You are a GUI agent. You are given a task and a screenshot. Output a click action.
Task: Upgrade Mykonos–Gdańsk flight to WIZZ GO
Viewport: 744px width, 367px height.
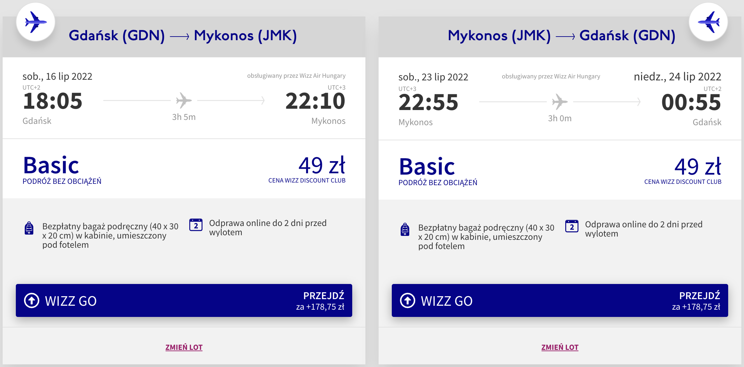click(x=560, y=300)
